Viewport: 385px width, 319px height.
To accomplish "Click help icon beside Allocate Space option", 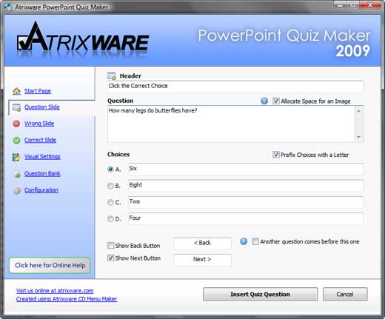I will pyautogui.click(x=264, y=101).
